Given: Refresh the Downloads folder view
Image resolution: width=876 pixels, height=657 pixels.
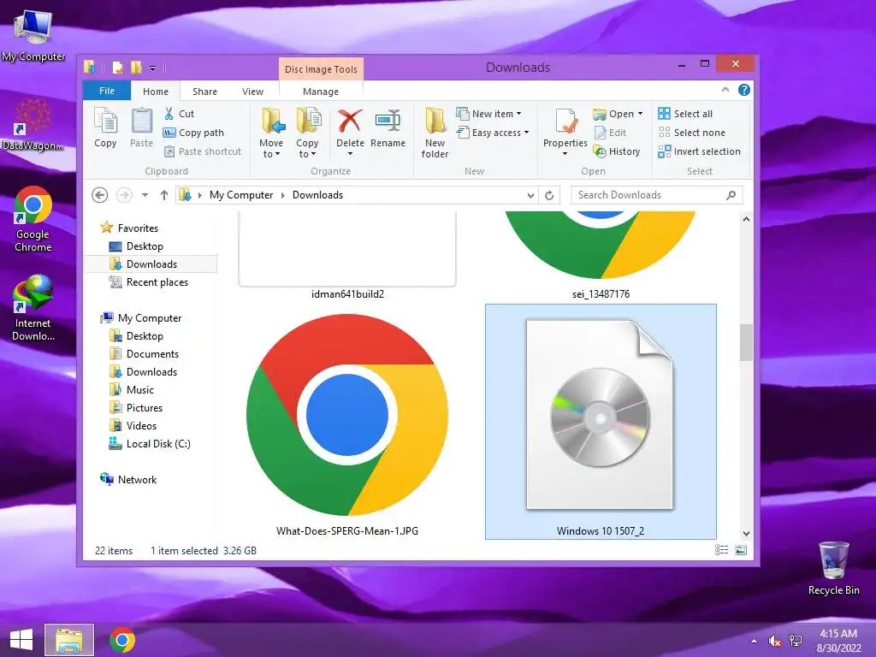Looking at the screenshot, I should (x=549, y=195).
